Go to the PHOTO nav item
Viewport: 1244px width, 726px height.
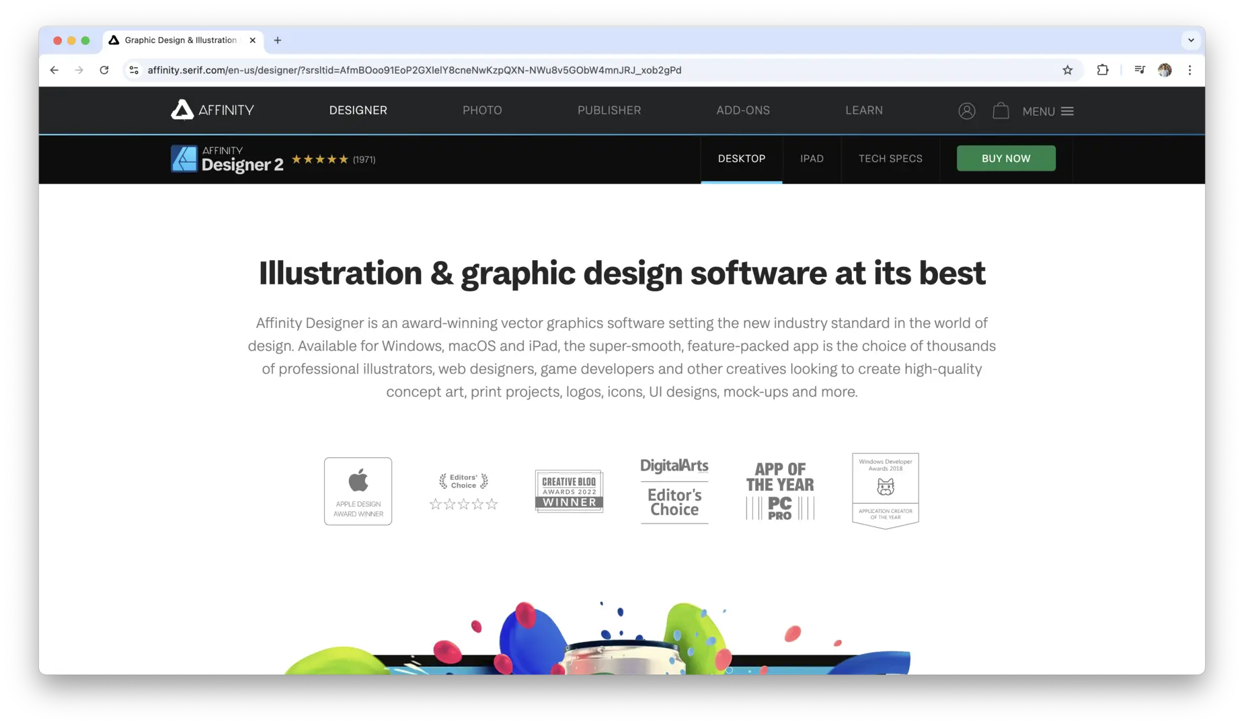coord(482,110)
